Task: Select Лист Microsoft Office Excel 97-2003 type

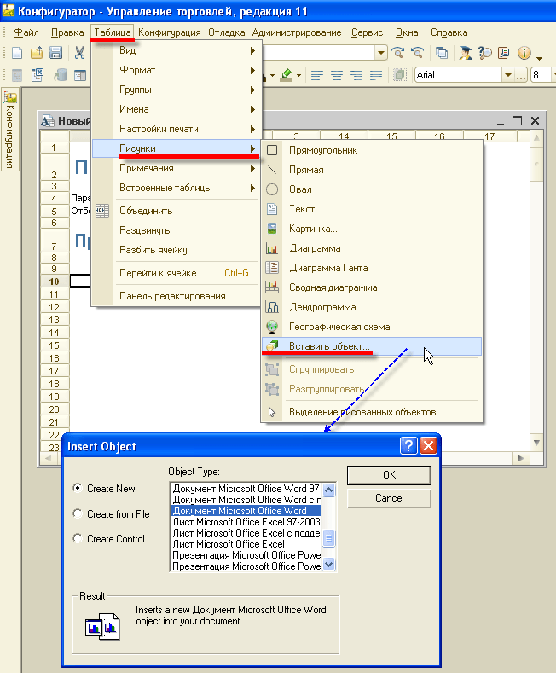Action: point(246,522)
